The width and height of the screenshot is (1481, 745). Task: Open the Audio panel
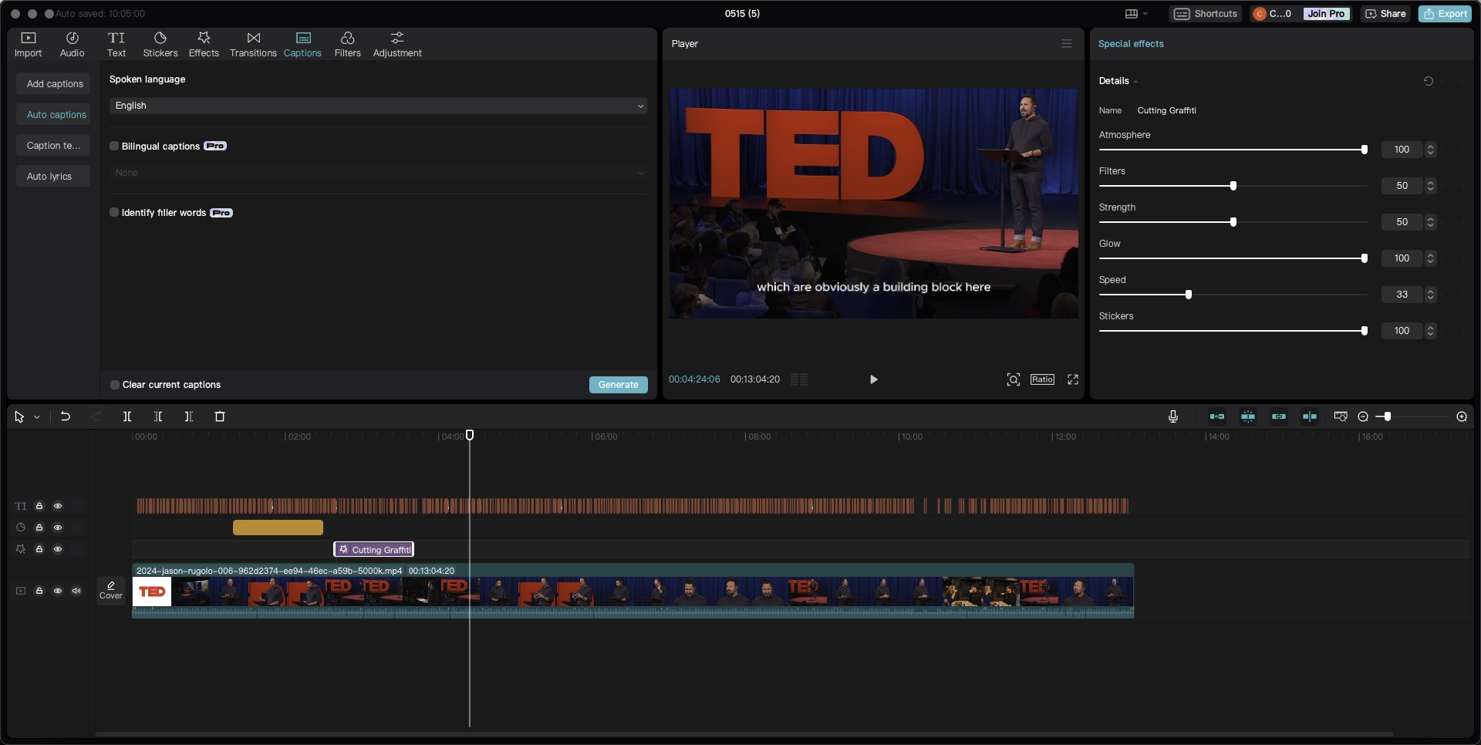[72, 45]
